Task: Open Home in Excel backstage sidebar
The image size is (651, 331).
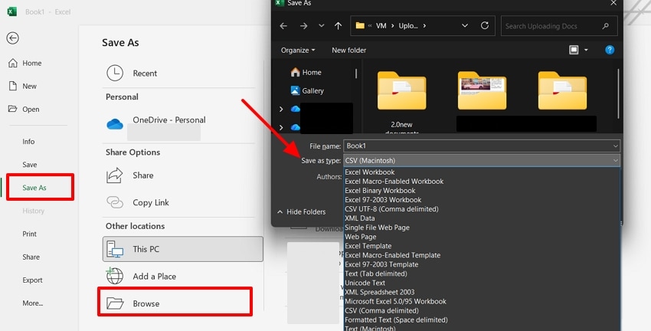Action: click(x=25, y=63)
